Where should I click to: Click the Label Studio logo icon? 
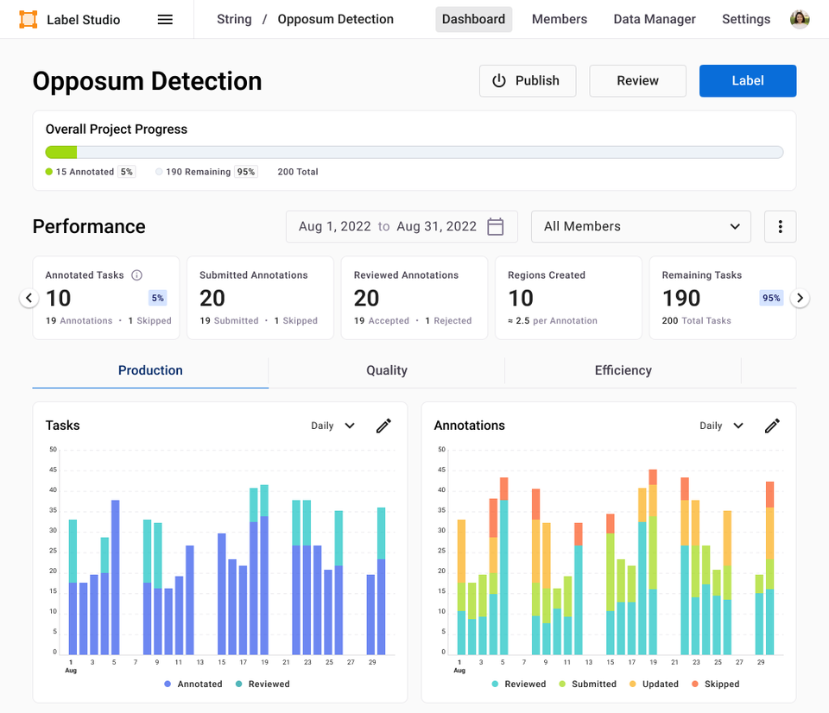click(x=28, y=18)
